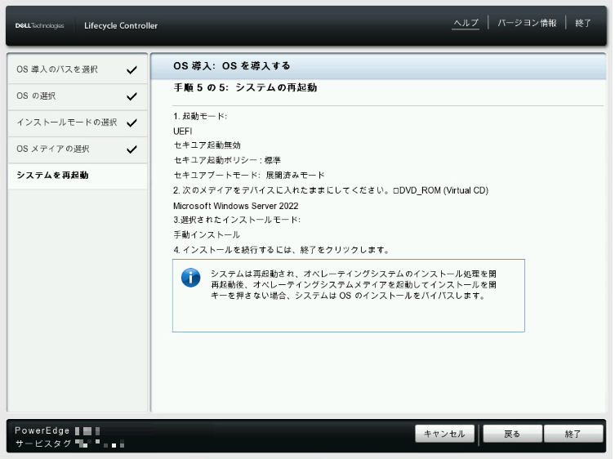
Task: Click the UEFI boot mode value
Action: coord(183,131)
